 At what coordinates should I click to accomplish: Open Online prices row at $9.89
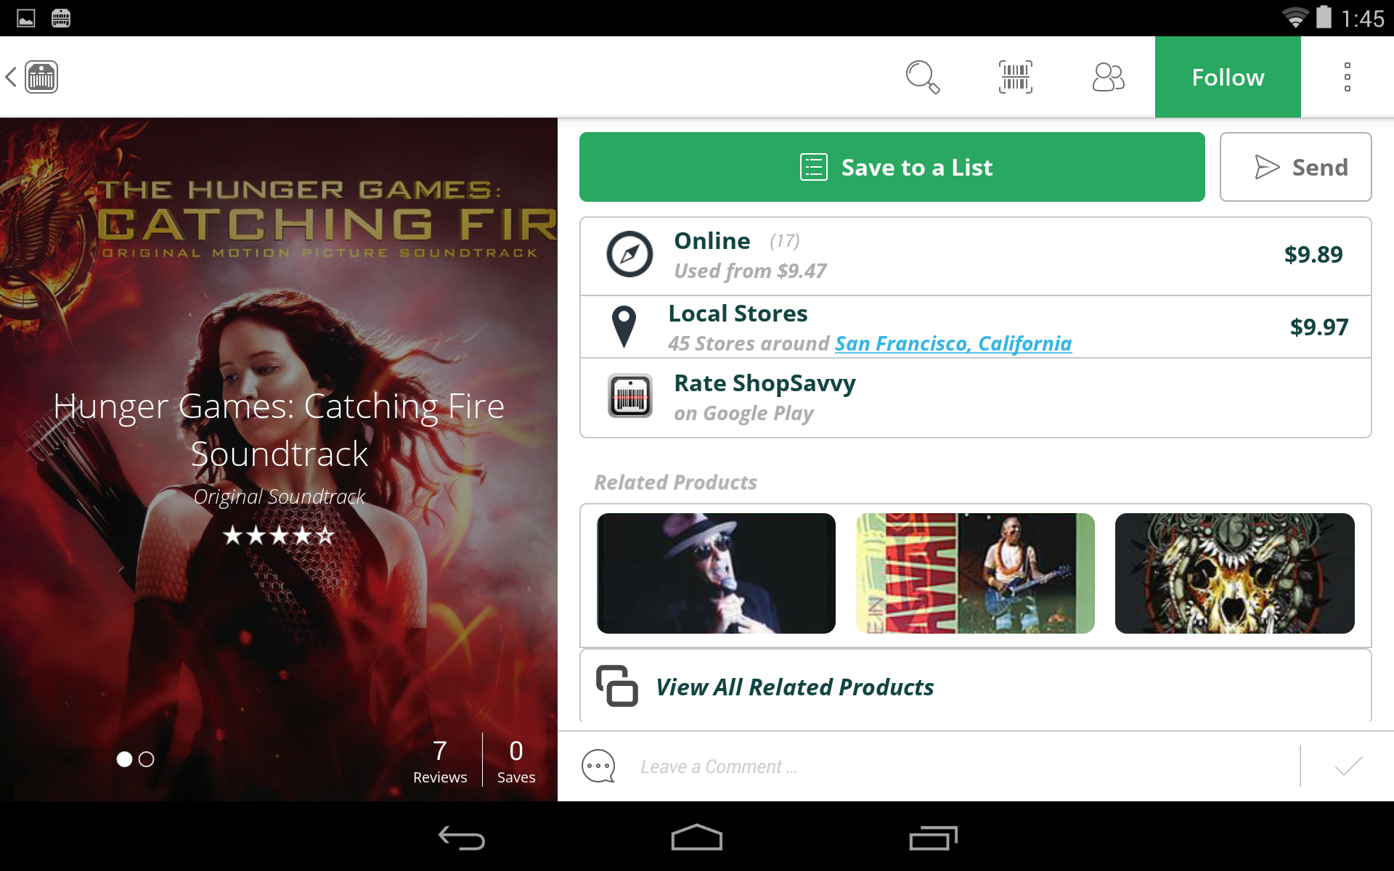click(x=975, y=255)
